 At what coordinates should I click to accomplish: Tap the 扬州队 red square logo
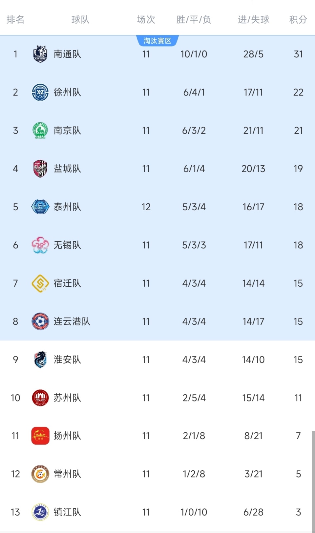pyautogui.click(x=40, y=436)
